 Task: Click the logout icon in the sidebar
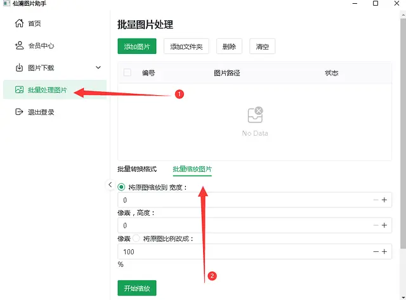pos(19,112)
